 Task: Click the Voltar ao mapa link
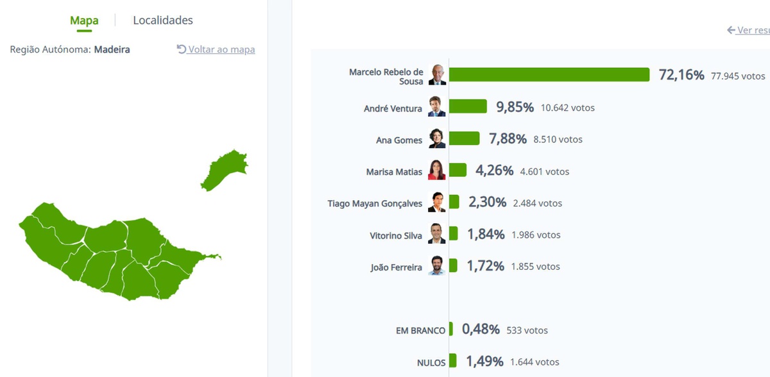(x=221, y=49)
